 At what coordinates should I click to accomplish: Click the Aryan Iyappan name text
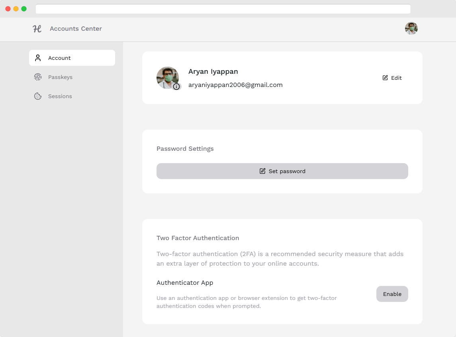tap(213, 72)
